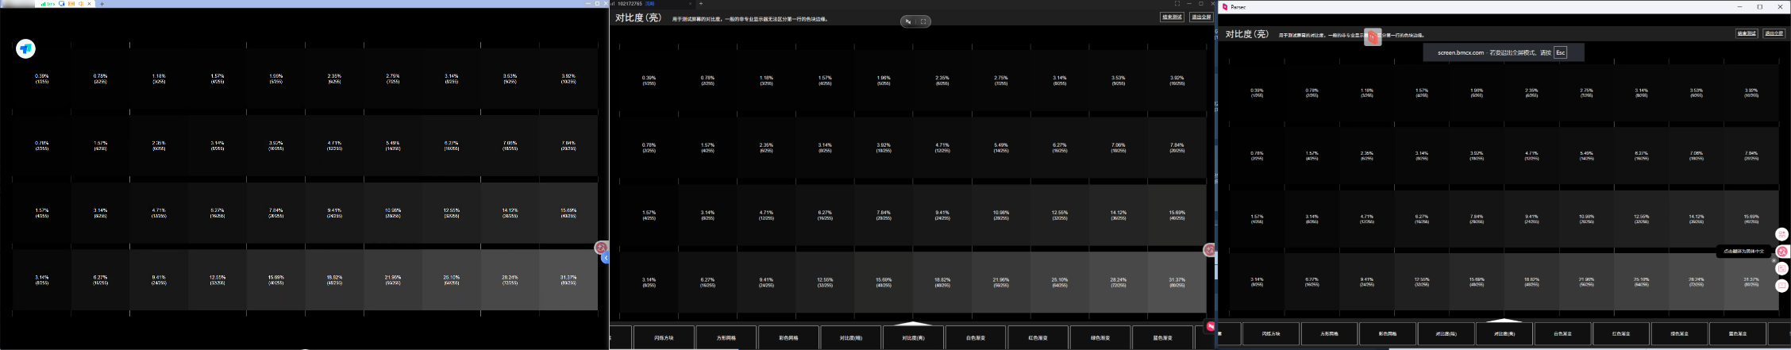Click the red chat icon at middle window bottom-right

[1211, 326]
